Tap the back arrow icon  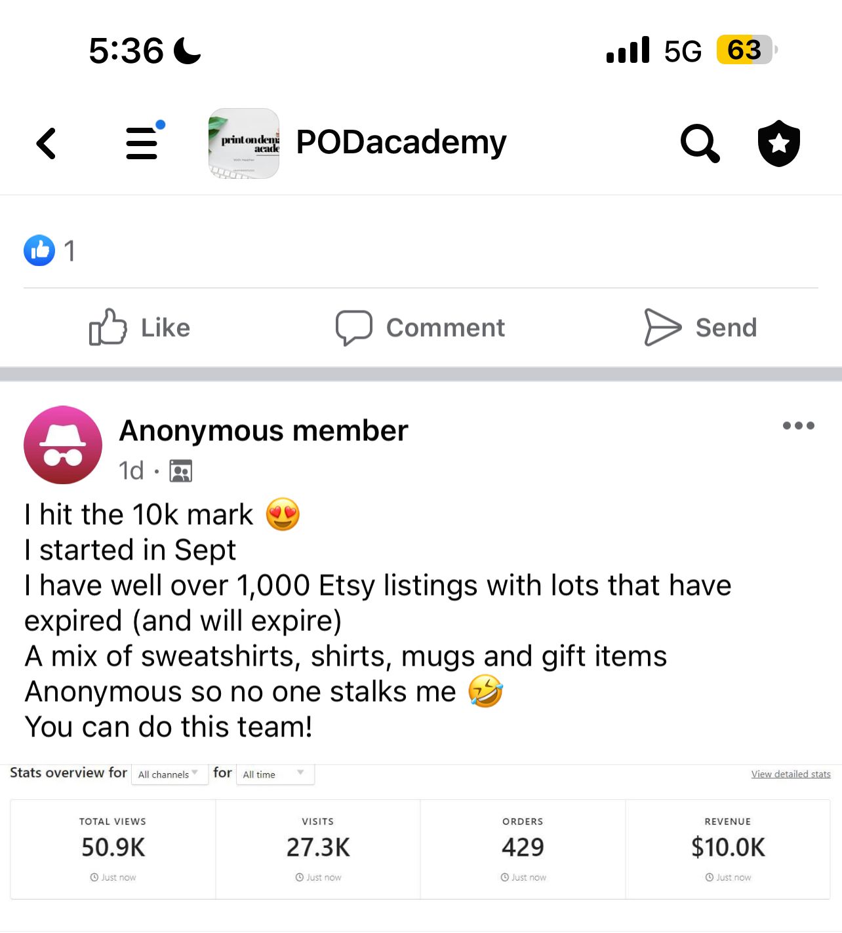pos(47,143)
